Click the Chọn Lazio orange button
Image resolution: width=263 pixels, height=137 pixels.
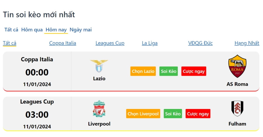143,71
